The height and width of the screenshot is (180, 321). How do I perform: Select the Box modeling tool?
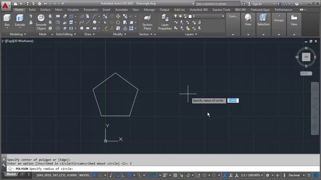tap(7, 20)
